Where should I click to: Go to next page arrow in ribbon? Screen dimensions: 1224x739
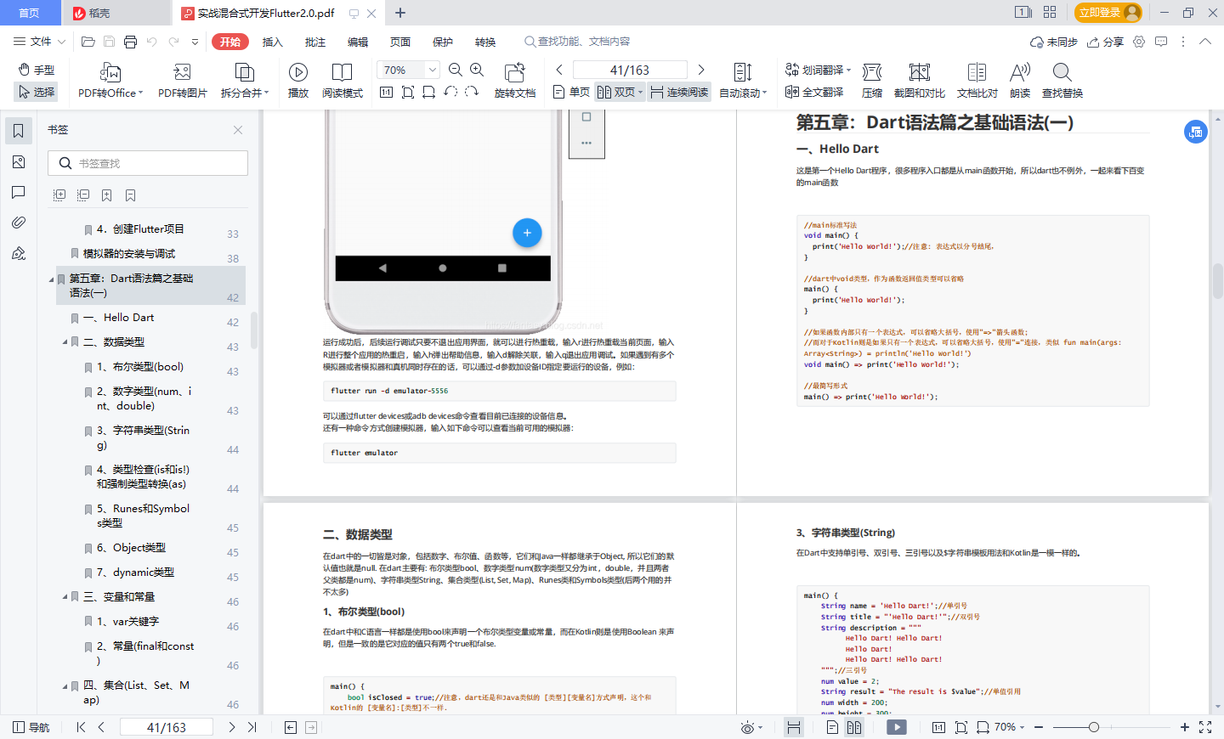pyautogui.click(x=701, y=70)
